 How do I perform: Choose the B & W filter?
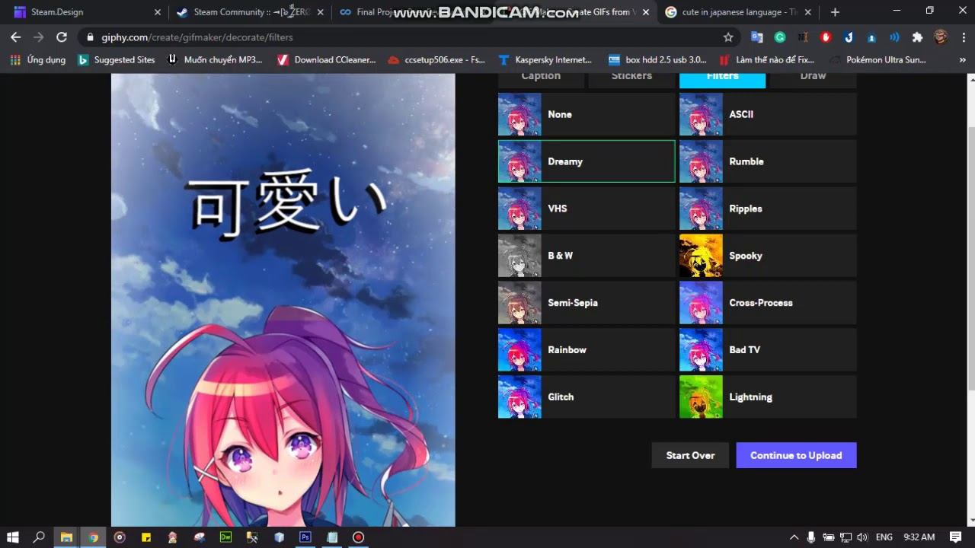587,256
